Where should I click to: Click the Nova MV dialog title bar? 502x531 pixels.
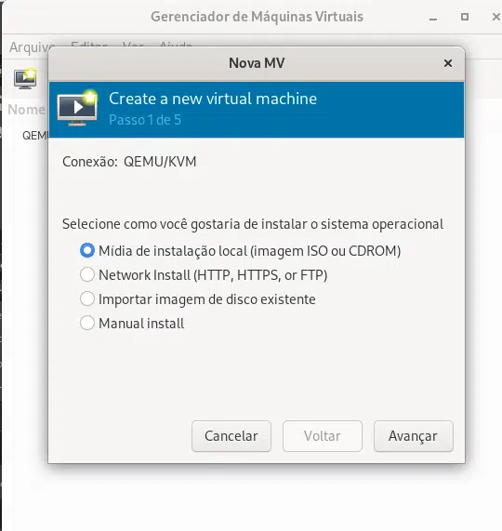click(x=257, y=63)
